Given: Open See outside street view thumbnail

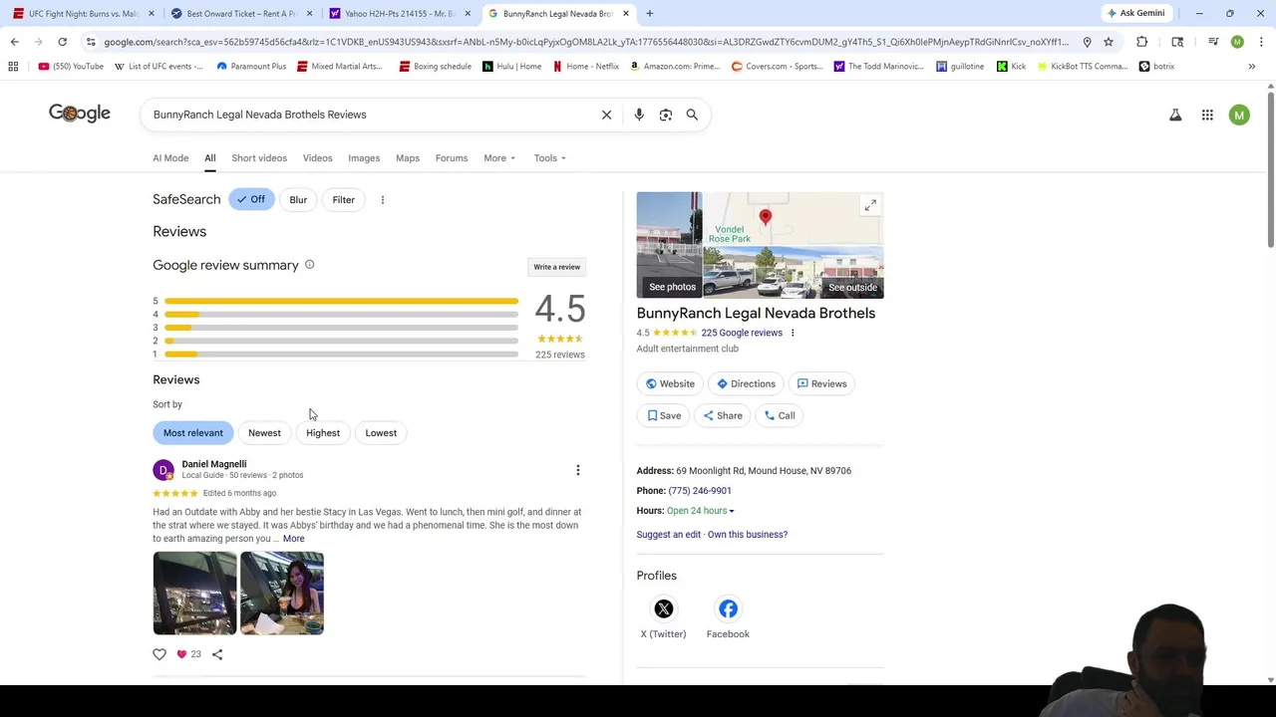Looking at the screenshot, I should (794, 272).
